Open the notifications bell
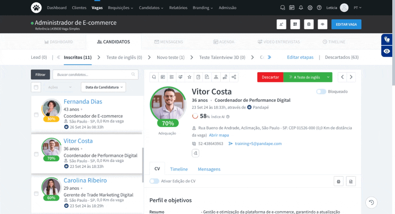395x214 pixels. [x=301, y=8]
